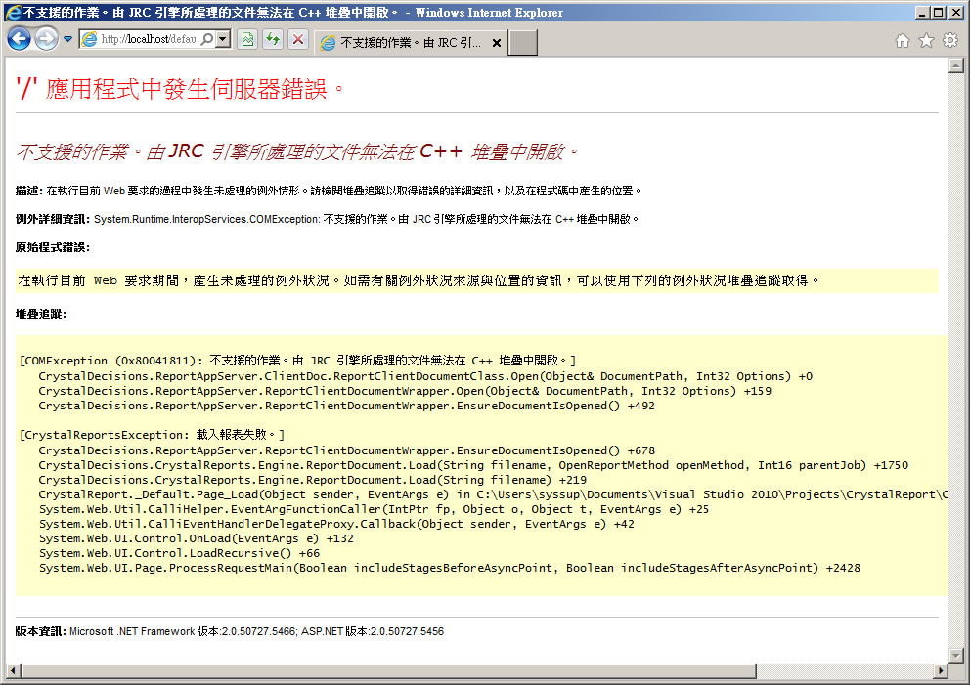The width and height of the screenshot is (970, 685).
Task: Open Favorites with the star icon
Action: [x=926, y=41]
